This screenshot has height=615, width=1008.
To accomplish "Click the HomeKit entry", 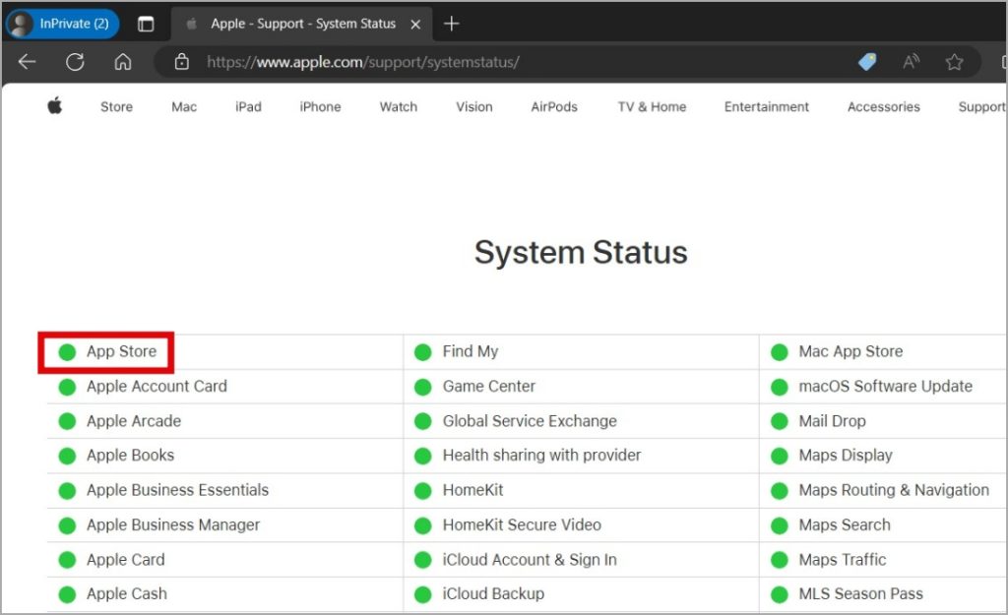I will (473, 490).
